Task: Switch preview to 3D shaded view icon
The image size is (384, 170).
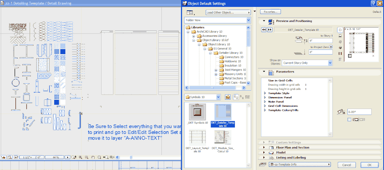Action: point(340,48)
